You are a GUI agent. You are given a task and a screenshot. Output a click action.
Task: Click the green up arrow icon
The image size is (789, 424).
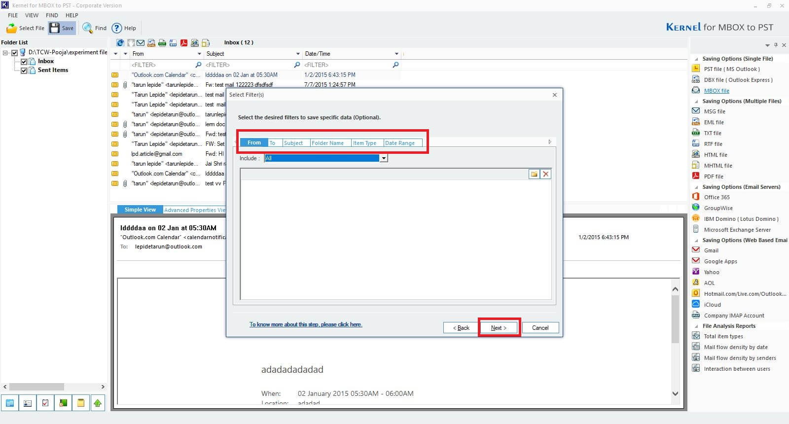coord(98,403)
